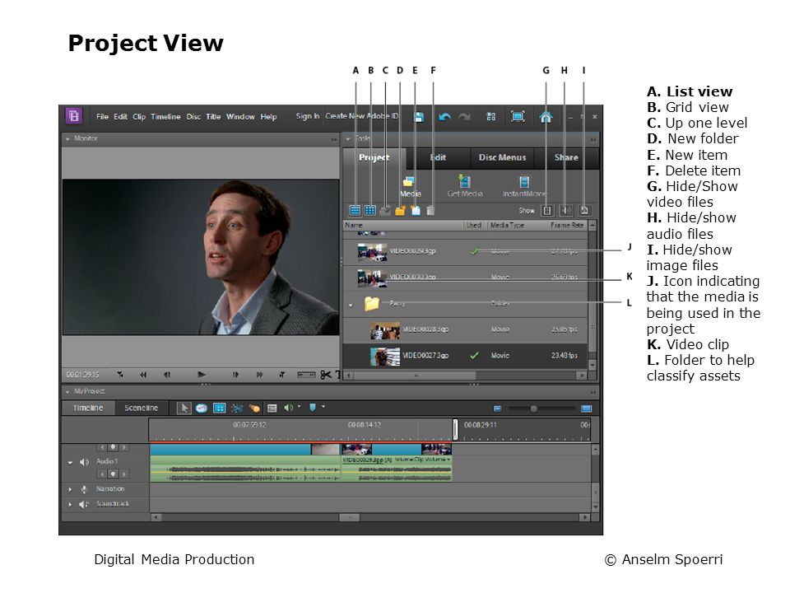The height and width of the screenshot is (593, 790).
Task: Create a New folder in media panel
Action: tap(400, 211)
